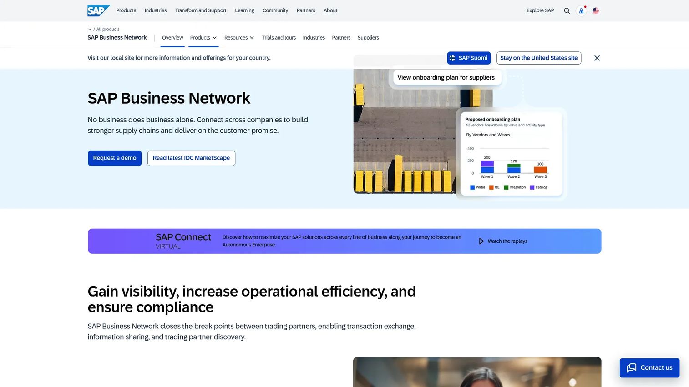Click the Watch the replays link

pos(507,241)
